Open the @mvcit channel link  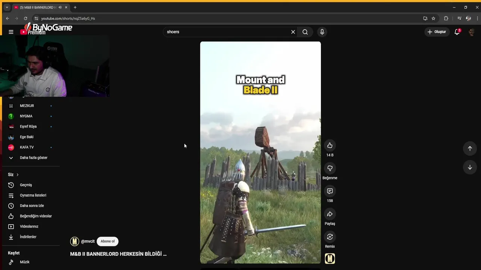88,241
